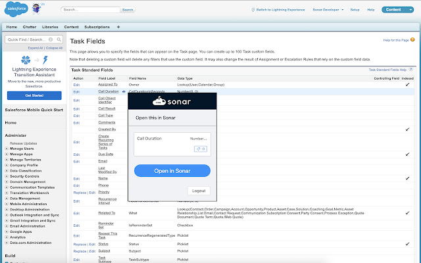The height and width of the screenshot is (263, 421).
Task: Open the Sonar Developer user dropdown
Action: pyautogui.click(x=328, y=10)
